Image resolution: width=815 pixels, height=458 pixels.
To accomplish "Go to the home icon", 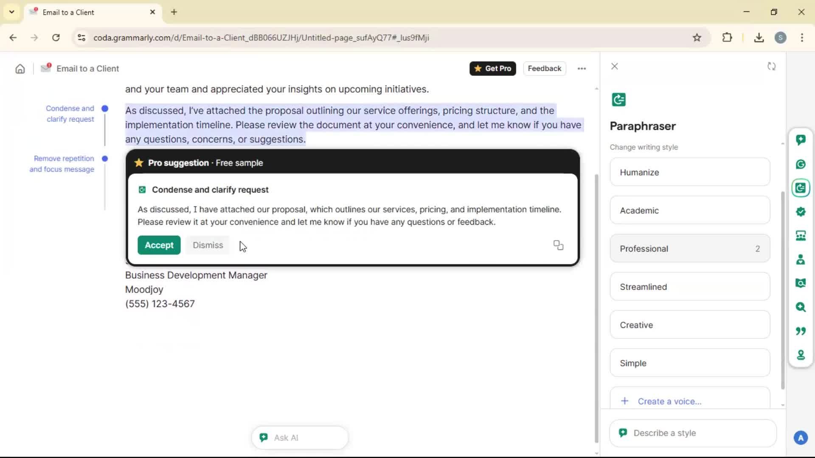I will 20,69.
